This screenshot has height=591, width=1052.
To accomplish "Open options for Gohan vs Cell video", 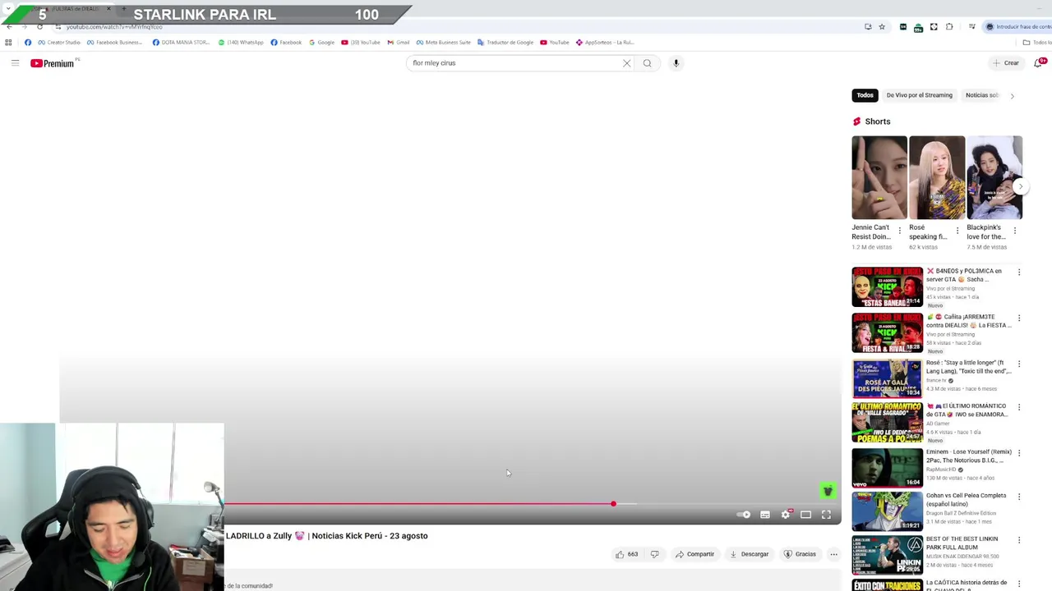I will tap(1019, 497).
